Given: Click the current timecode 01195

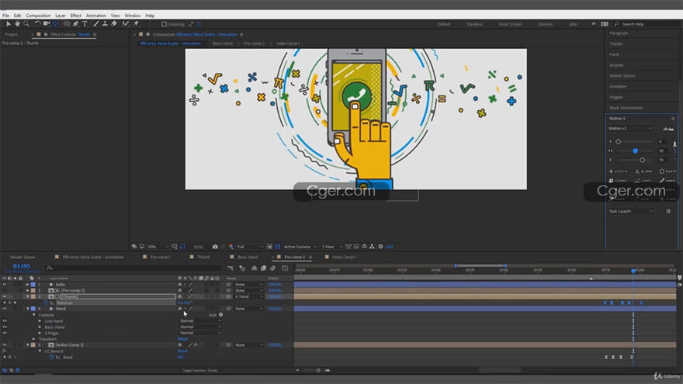Looking at the screenshot, I should click(x=22, y=266).
